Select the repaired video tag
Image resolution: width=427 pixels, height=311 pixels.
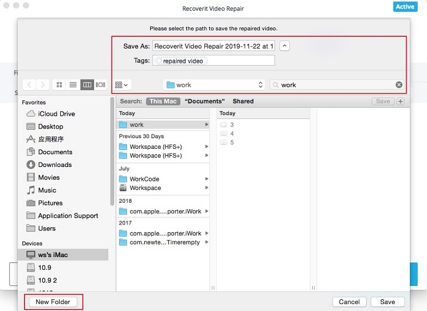[x=181, y=61]
